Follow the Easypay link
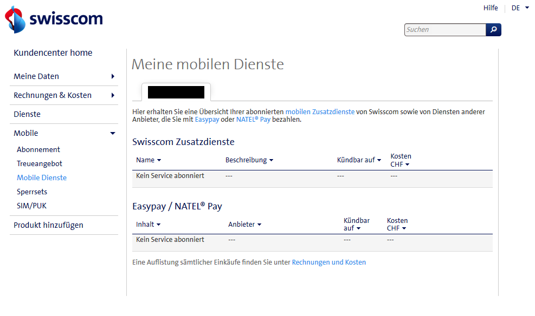The image size is (535, 316). pyautogui.click(x=207, y=119)
